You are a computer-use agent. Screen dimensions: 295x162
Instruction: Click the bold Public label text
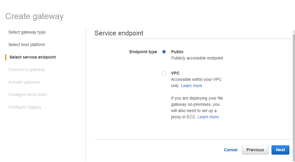[177, 52]
